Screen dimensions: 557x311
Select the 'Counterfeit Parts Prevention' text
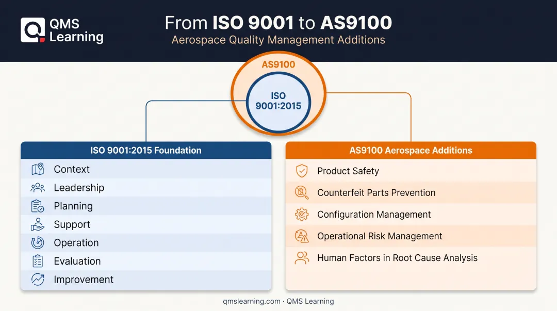(x=376, y=193)
